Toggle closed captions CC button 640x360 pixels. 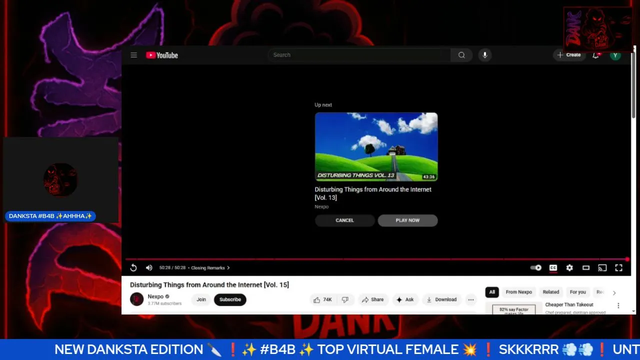[553, 268]
